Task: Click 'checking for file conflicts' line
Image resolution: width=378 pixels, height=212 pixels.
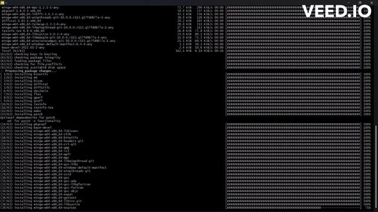Action: (31, 64)
